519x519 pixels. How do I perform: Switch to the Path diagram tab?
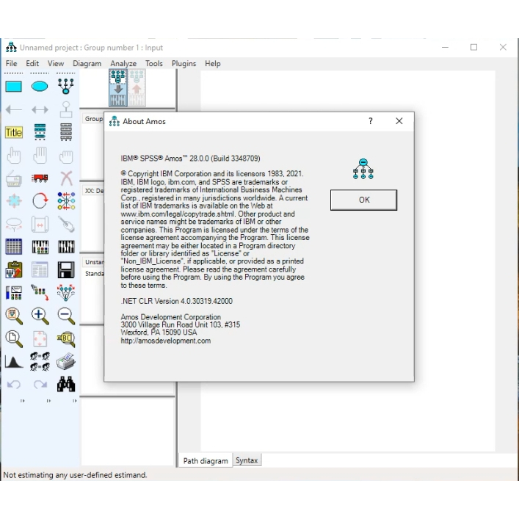[206, 460]
